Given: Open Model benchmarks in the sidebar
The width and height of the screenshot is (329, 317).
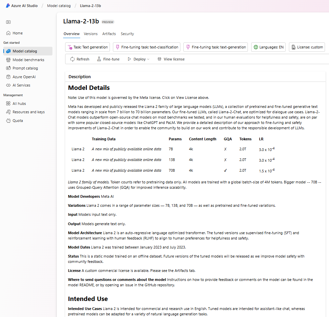Looking at the screenshot, I should [28, 60].
